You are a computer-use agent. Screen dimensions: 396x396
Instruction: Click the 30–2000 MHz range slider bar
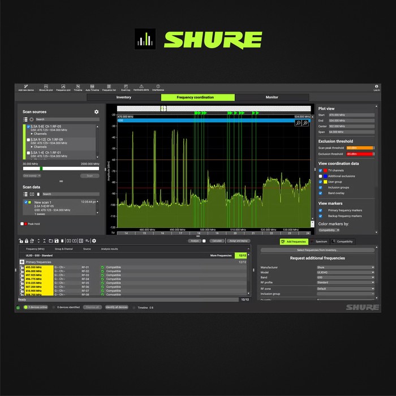click(x=61, y=169)
